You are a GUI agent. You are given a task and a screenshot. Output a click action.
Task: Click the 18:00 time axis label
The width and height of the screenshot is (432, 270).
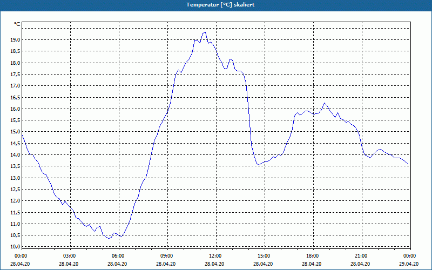(313, 256)
